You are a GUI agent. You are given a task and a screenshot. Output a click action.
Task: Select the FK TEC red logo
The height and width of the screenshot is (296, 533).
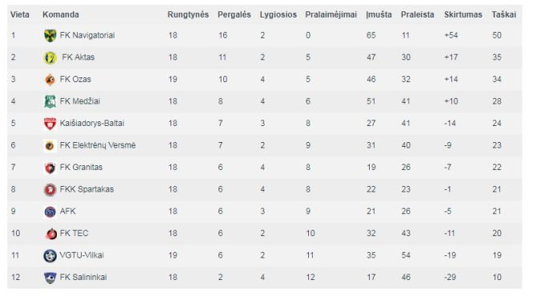(x=51, y=234)
